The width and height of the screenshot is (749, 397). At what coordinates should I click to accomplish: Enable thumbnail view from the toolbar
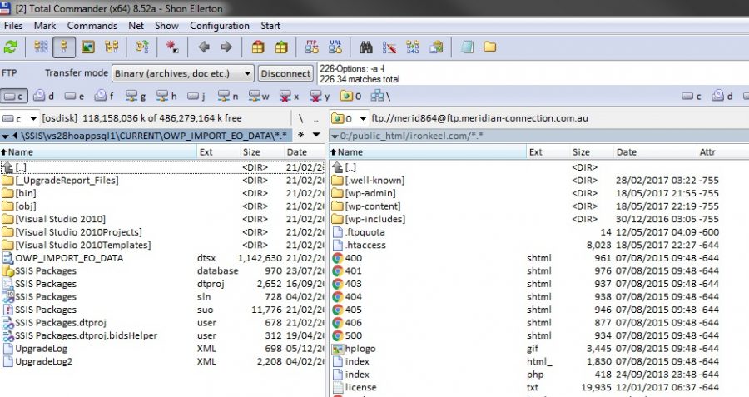tap(88, 47)
